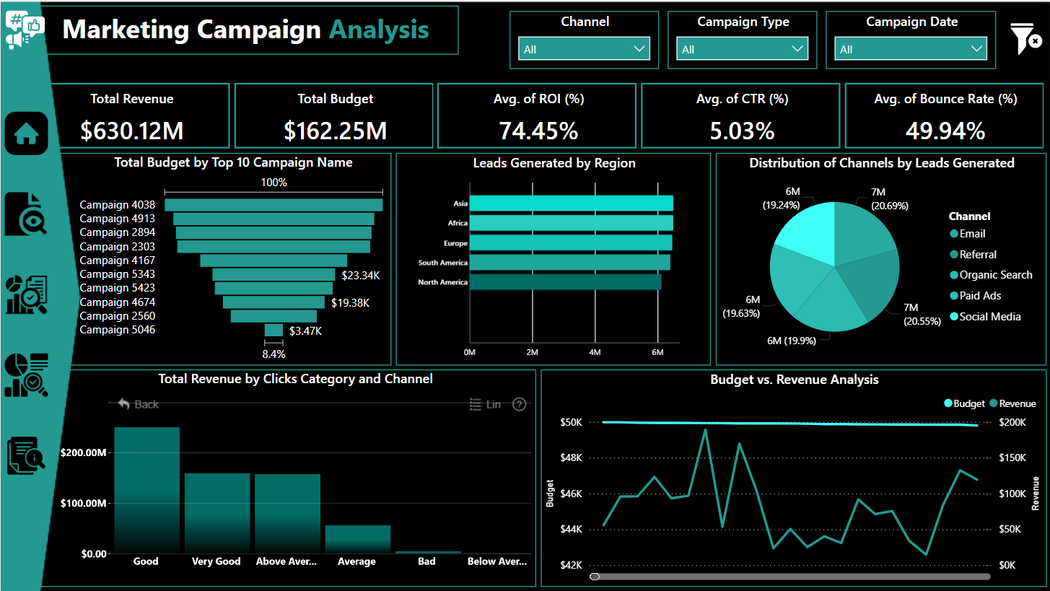Image resolution: width=1050 pixels, height=591 pixels.
Task: Toggle Budget series in line chart legend
Action: [964, 403]
